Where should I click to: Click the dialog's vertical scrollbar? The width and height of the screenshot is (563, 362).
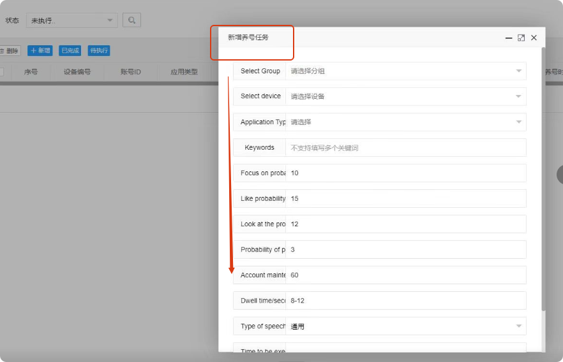pos(543,191)
